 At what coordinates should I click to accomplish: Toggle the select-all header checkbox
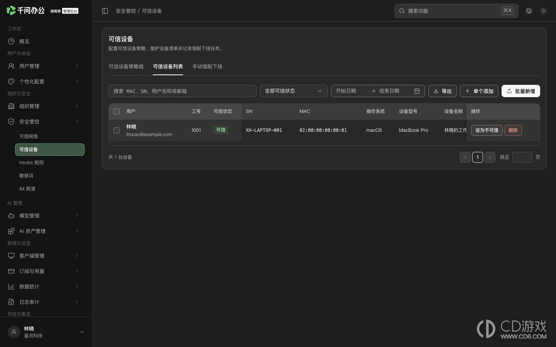tap(117, 111)
